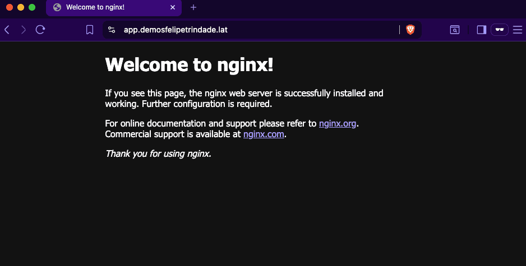Viewport: 526px width, 266px height.
Task: Open the nginx.com commercial support link
Action: coord(264,134)
